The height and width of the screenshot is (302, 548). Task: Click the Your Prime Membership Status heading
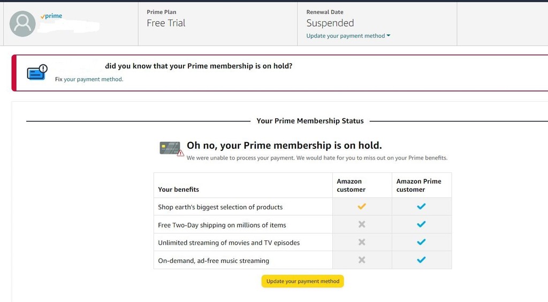[310, 121]
